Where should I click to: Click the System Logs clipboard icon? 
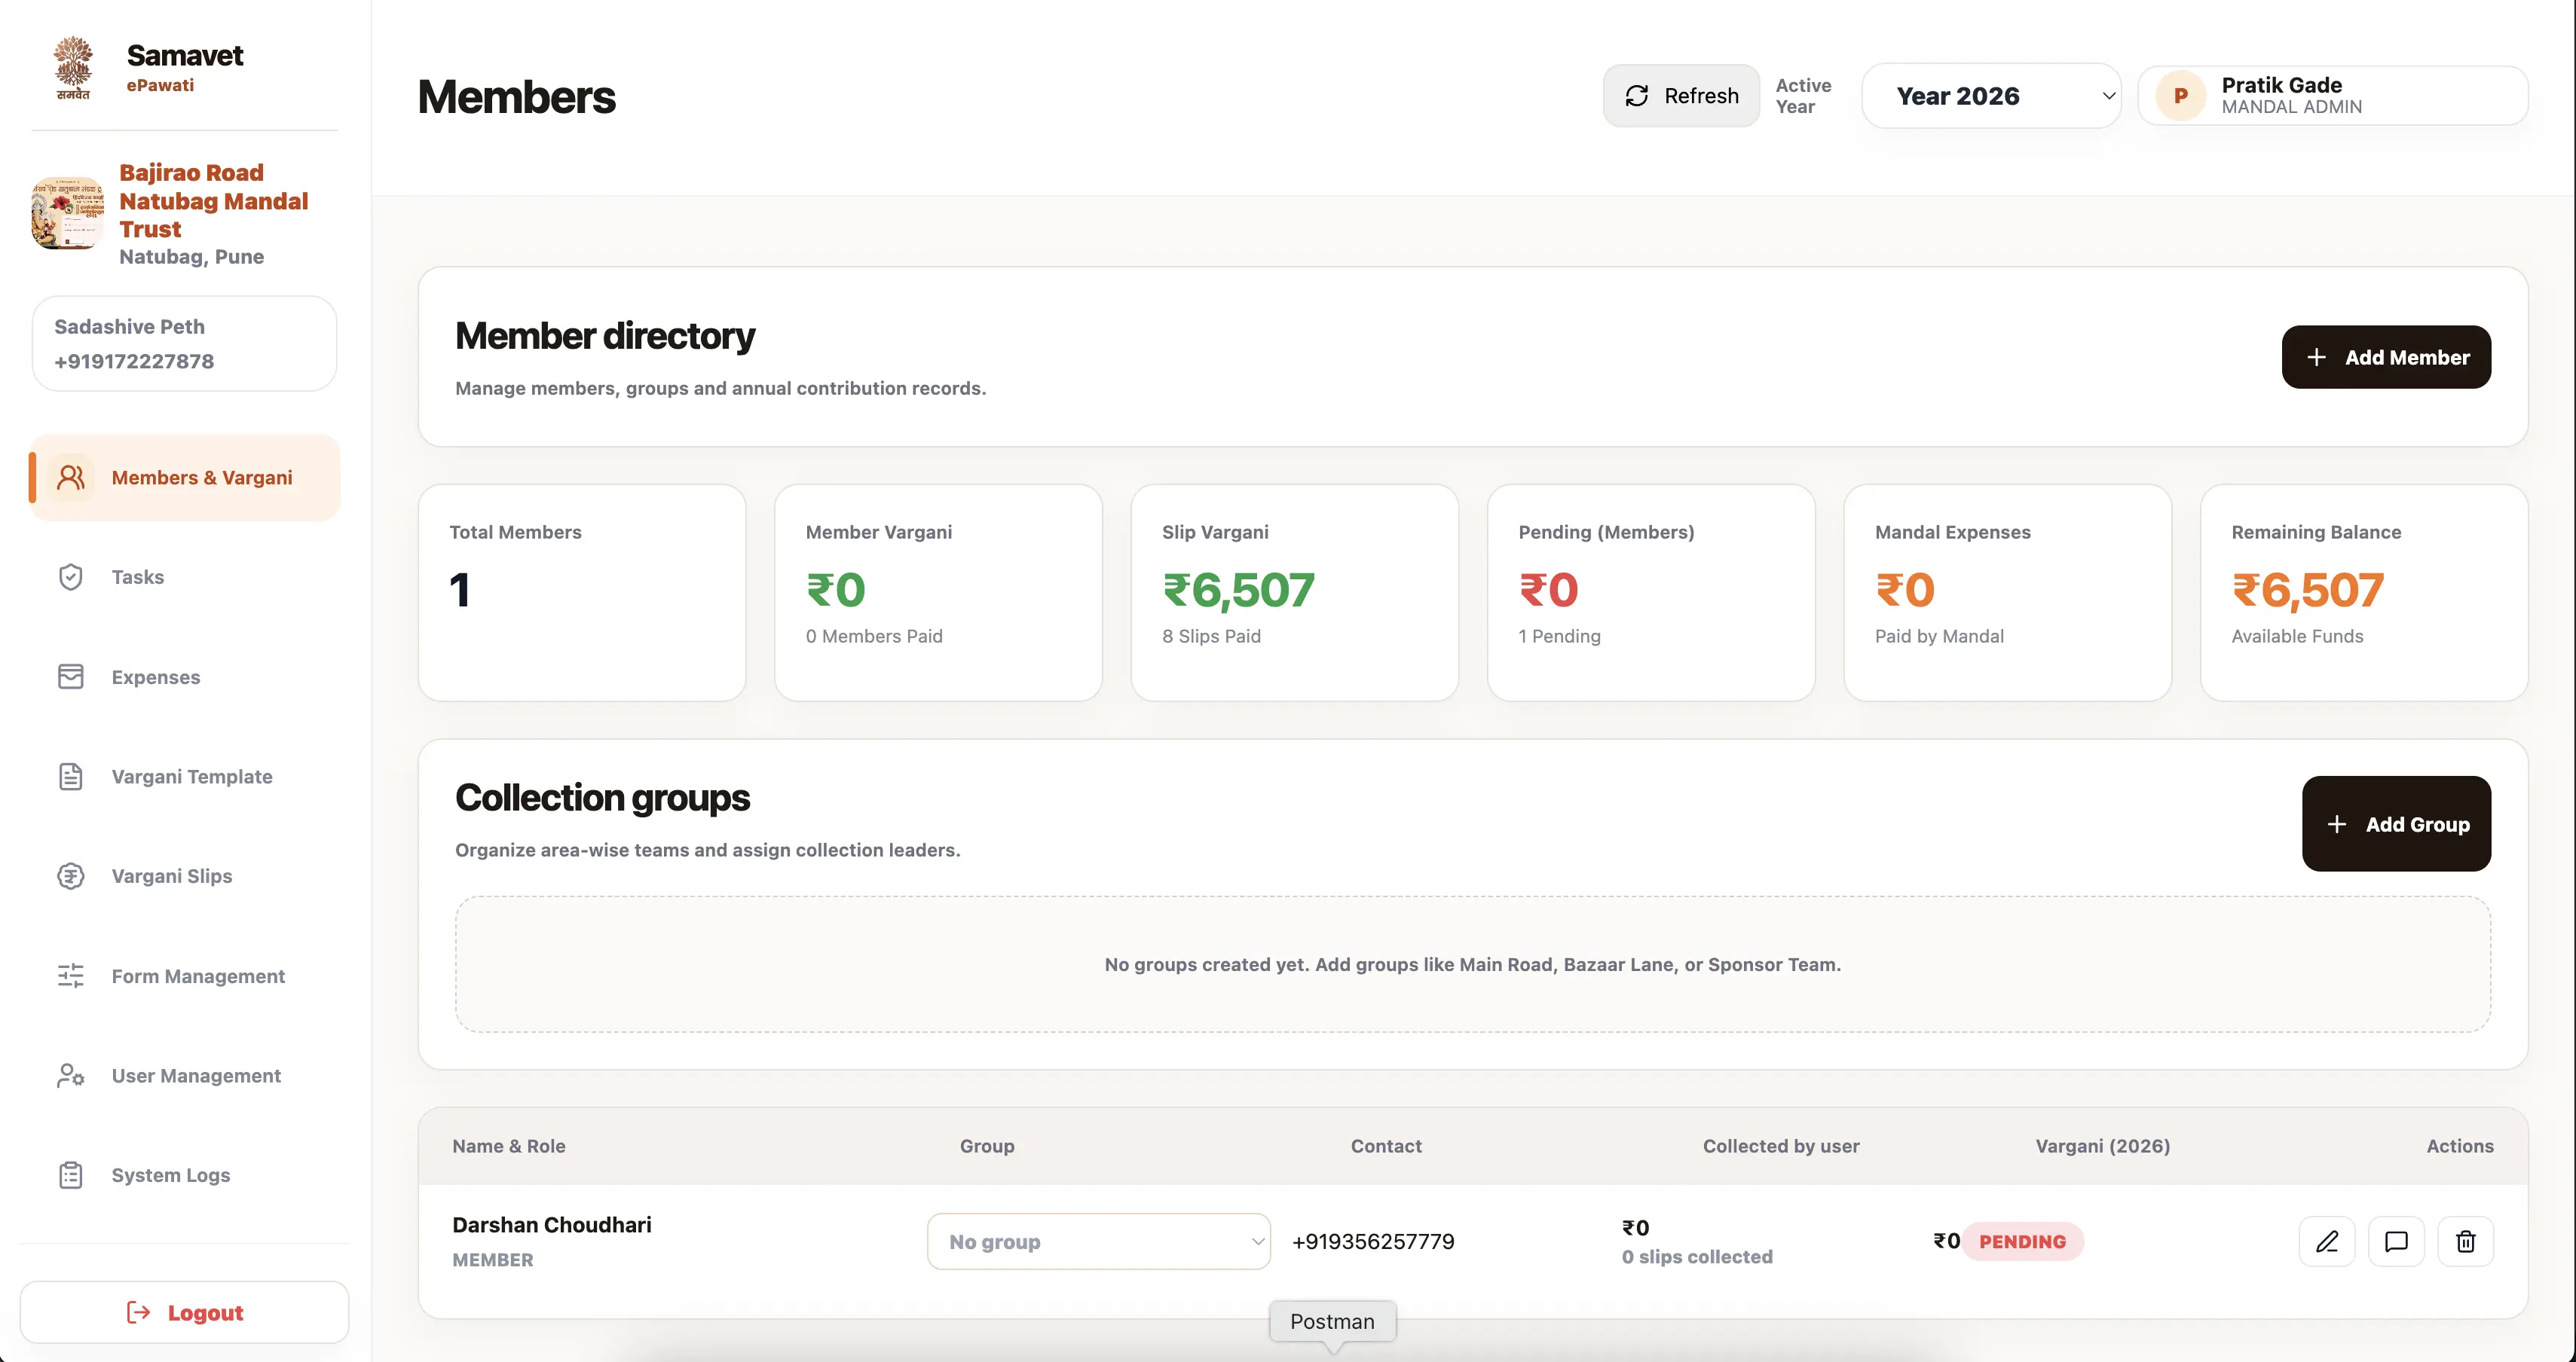click(70, 1175)
